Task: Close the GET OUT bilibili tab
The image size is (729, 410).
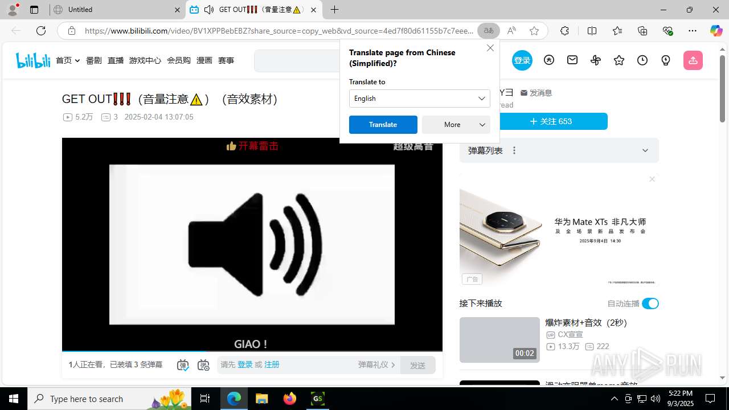Action: pos(313,10)
